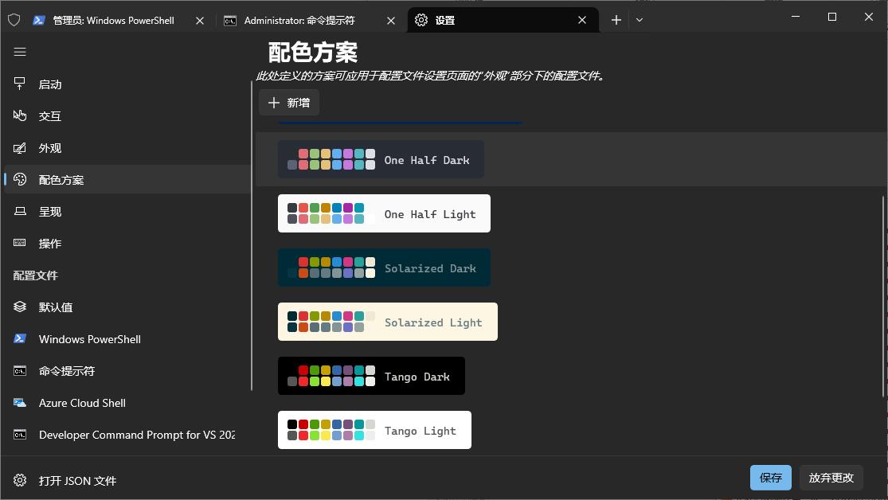This screenshot has width=888, height=500.
Task: Open Developer Command Prompt for VS profile icon
Action: point(19,434)
